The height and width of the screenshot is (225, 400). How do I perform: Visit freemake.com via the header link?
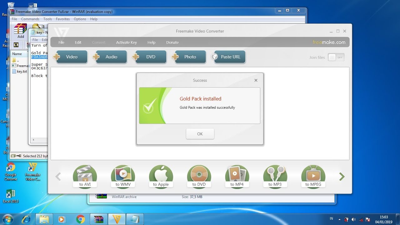[329, 42]
